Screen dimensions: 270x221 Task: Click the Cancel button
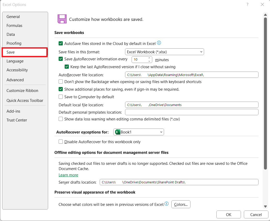[x=256, y=214]
